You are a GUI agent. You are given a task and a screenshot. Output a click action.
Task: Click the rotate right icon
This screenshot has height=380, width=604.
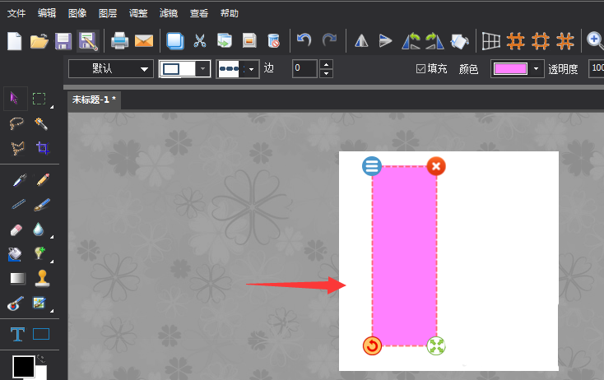pyautogui.click(x=434, y=41)
